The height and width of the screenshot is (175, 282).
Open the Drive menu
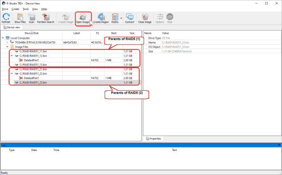(x=5, y=9)
